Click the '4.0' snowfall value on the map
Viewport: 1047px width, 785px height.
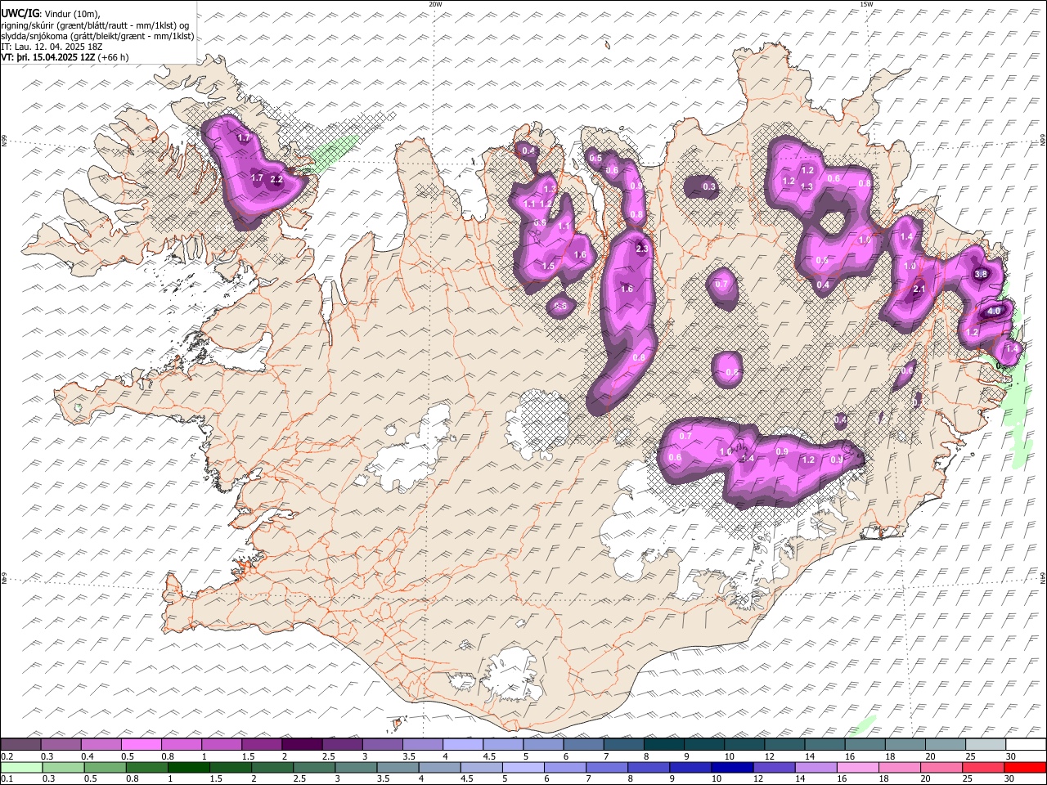(x=994, y=312)
